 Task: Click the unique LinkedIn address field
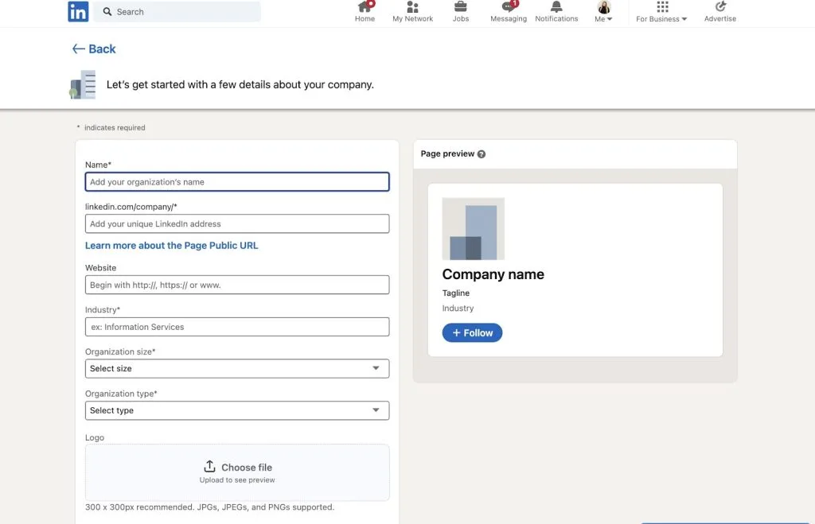pyautogui.click(x=237, y=223)
